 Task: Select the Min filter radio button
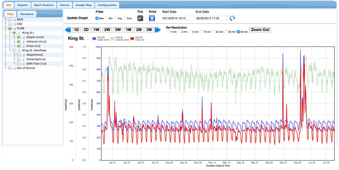(106, 18)
